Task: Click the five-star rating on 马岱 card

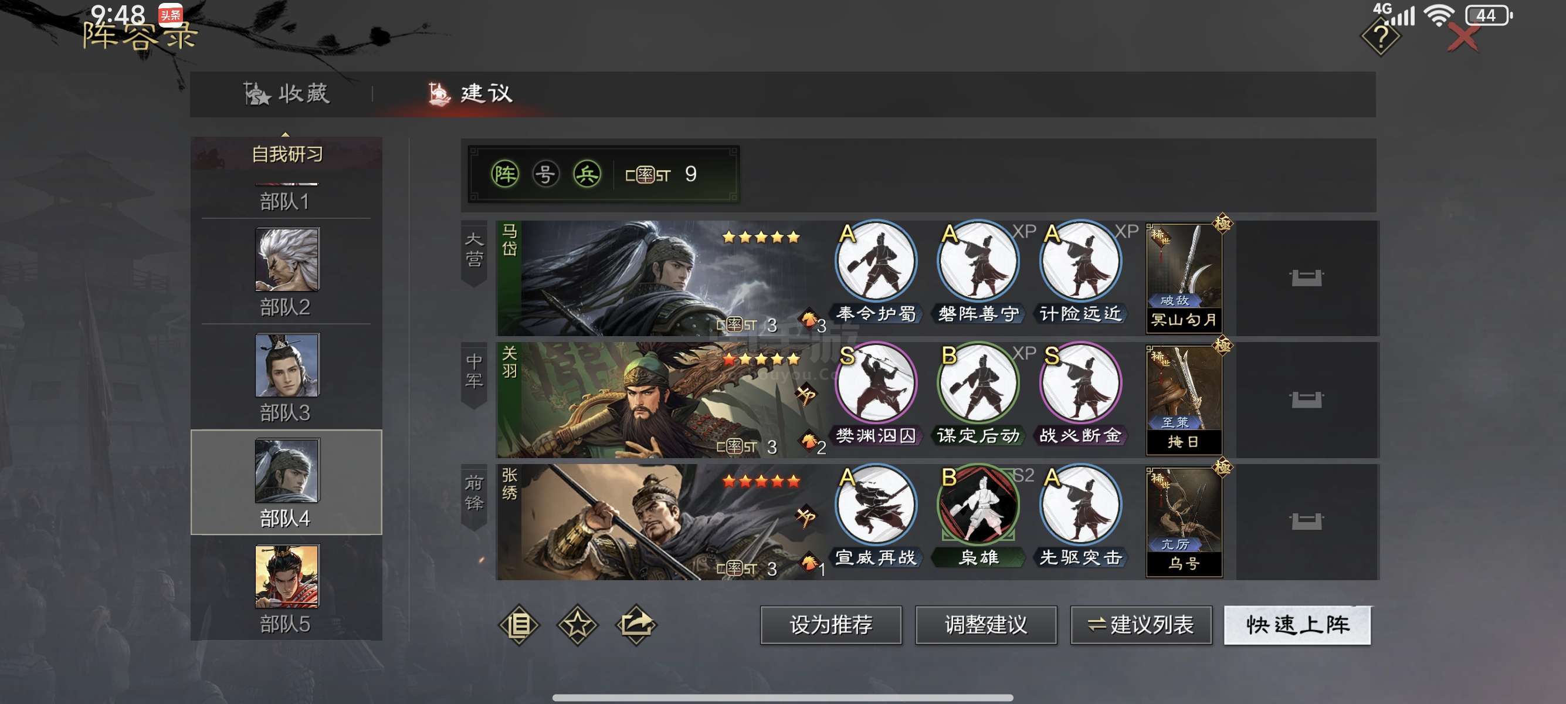Action: (761, 238)
